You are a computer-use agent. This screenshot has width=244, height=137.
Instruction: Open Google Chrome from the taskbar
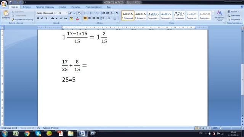[27, 134]
